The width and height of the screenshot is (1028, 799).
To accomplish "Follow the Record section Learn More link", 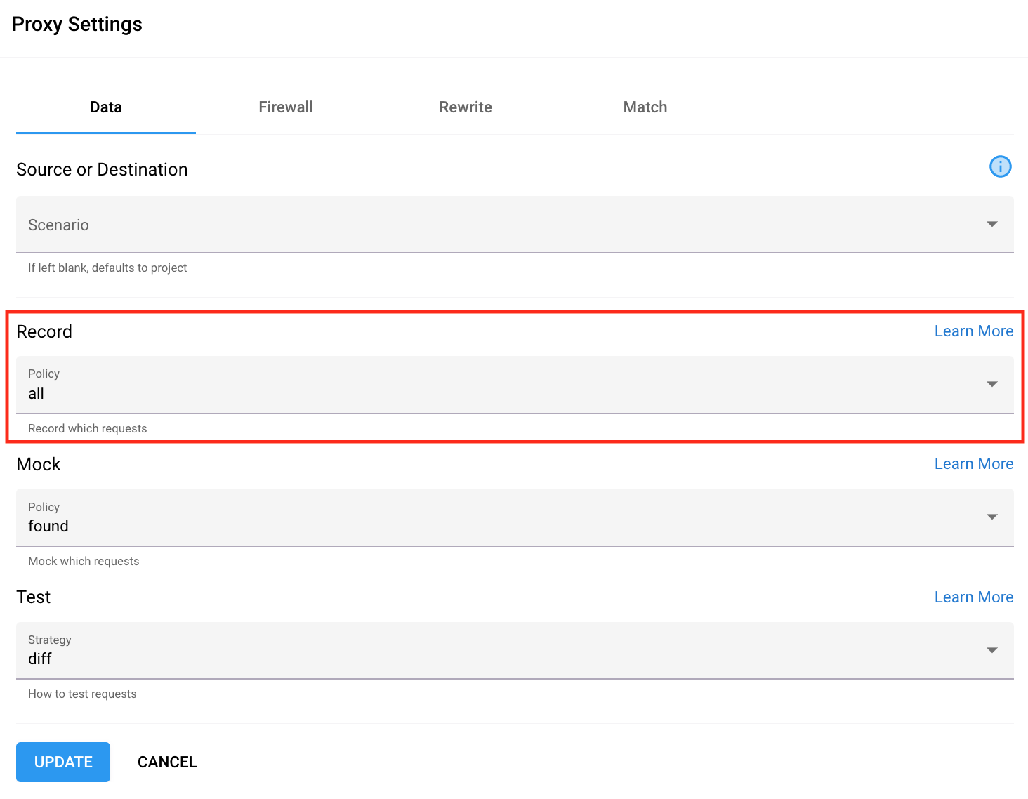I will (x=973, y=331).
